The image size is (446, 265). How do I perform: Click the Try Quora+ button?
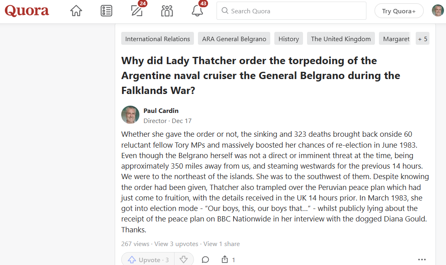pos(399,11)
